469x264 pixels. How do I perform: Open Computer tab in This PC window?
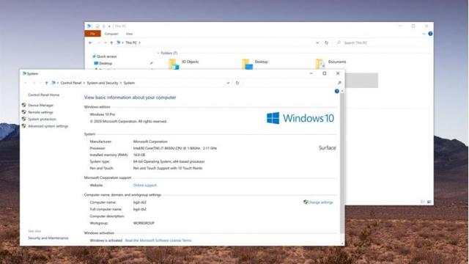[x=111, y=34]
